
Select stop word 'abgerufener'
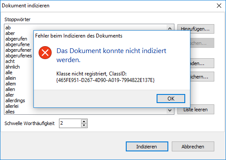[18, 50]
